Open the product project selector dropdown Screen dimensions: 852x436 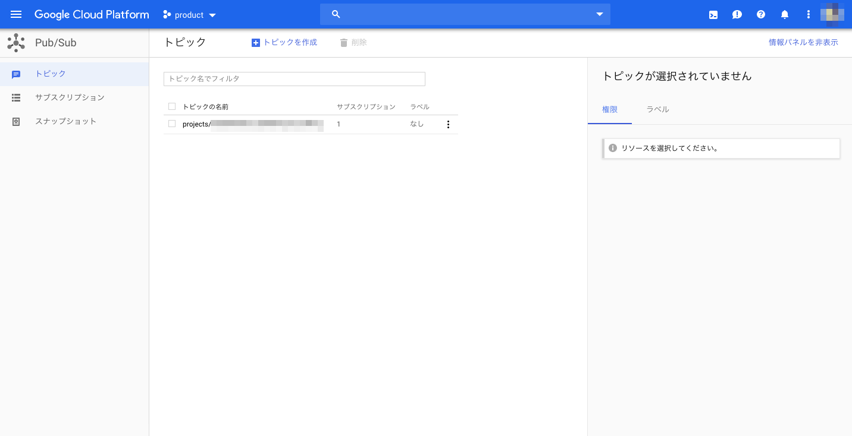point(189,14)
